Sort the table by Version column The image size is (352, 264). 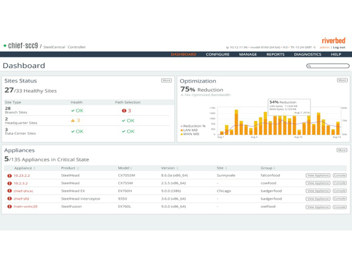[168, 168]
